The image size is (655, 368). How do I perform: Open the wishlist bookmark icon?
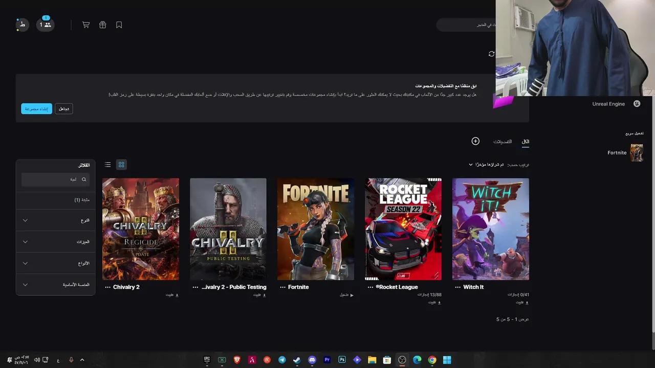[119, 25]
